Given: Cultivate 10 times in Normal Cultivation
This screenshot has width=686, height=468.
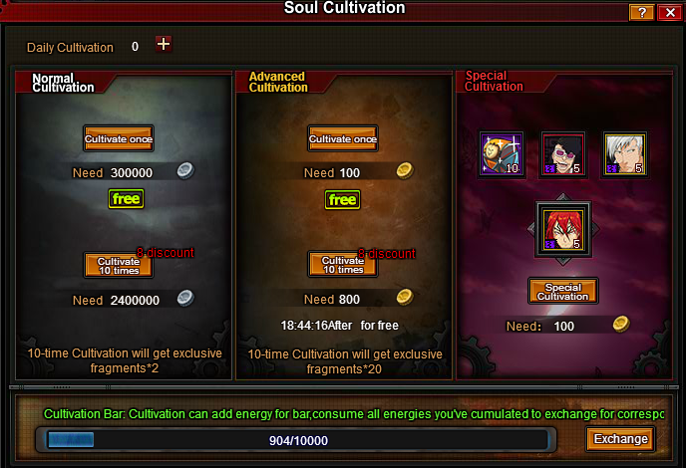Looking at the screenshot, I should (x=119, y=265).
